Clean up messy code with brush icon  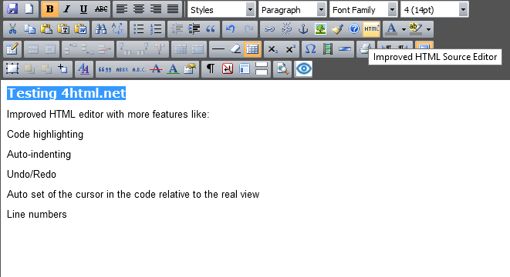tap(337, 29)
